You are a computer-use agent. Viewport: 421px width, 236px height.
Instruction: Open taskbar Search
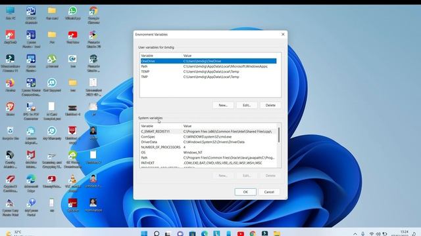pyautogui.click(x=157, y=233)
